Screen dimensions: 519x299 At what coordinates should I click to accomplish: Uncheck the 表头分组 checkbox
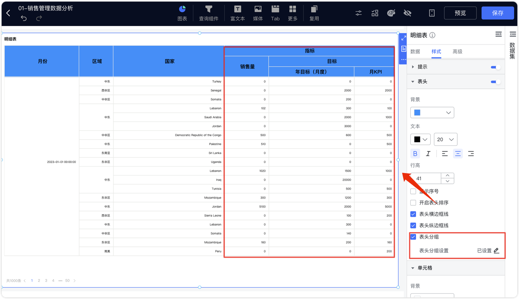(413, 237)
